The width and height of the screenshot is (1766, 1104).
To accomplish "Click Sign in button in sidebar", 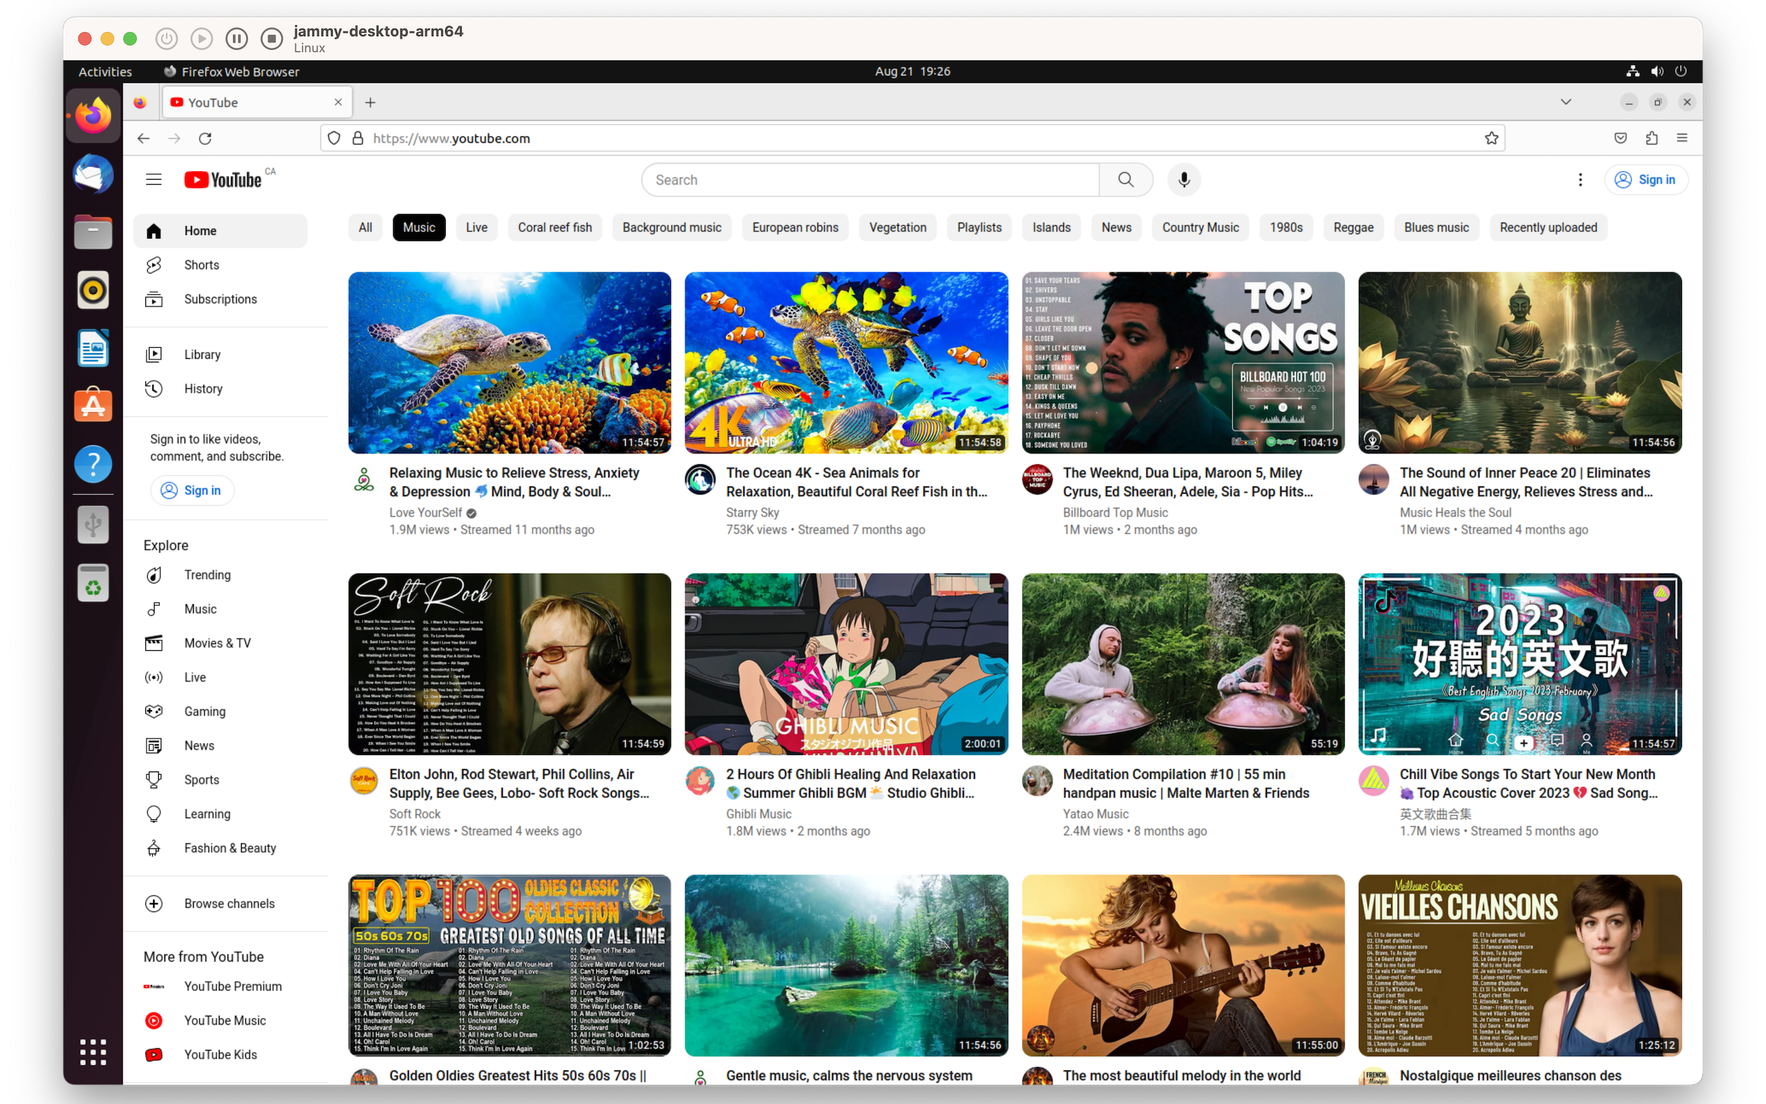I will pos(192,491).
